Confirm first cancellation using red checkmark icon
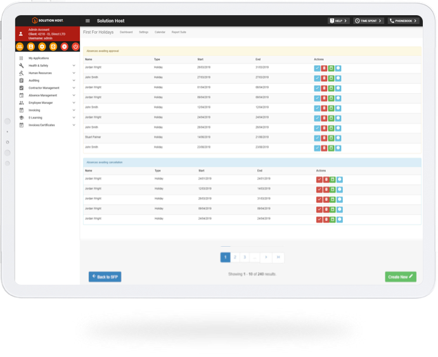This screenshot has width=438, height=357. pos(319,179)
